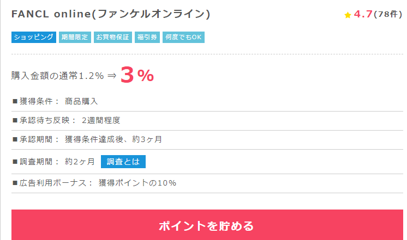Click the 承認期間 約3ヶ月 row

pyautogui.click(x=207, y=140)
